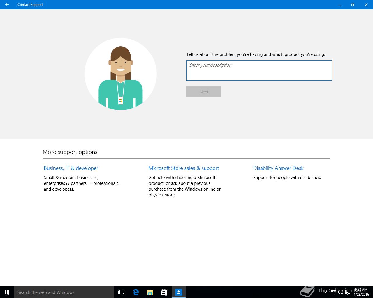Go back using the arrow in title bar
Viewport: 373px width, 298px height.
click(7, 5)
